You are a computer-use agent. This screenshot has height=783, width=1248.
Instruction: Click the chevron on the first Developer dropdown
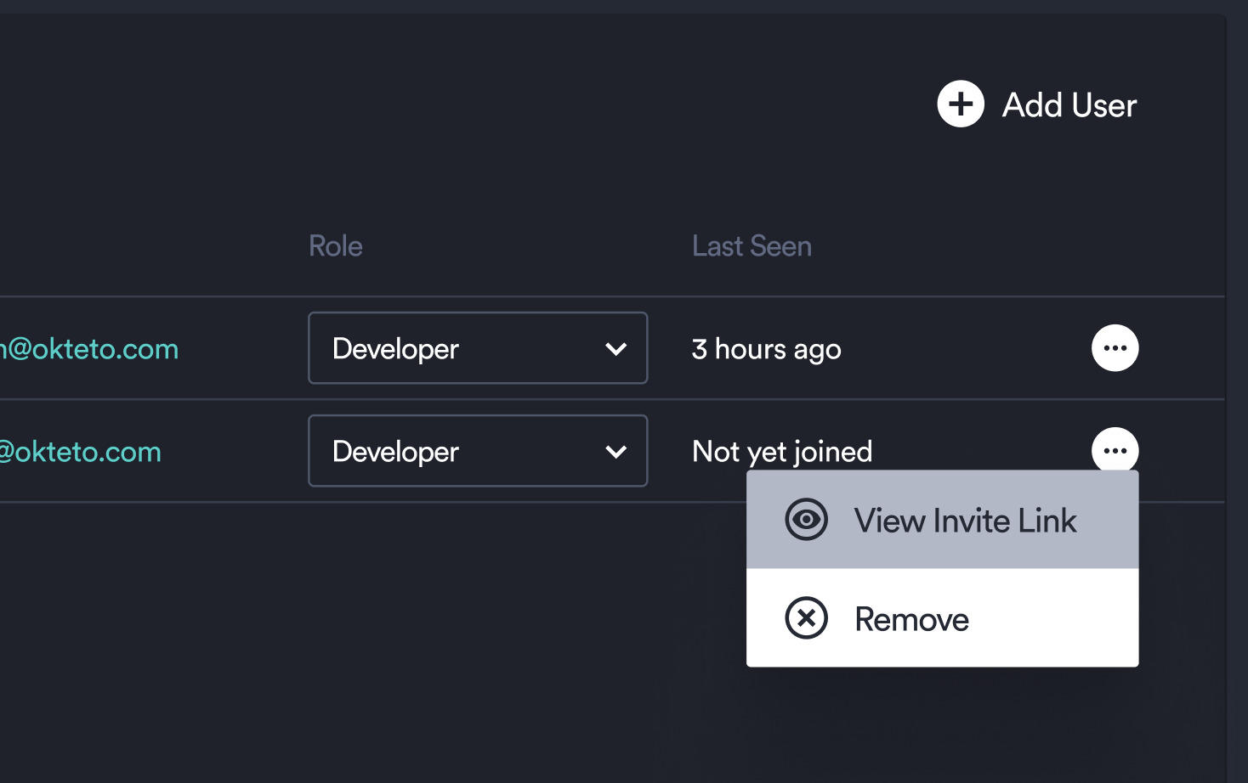tap(616, 348)
